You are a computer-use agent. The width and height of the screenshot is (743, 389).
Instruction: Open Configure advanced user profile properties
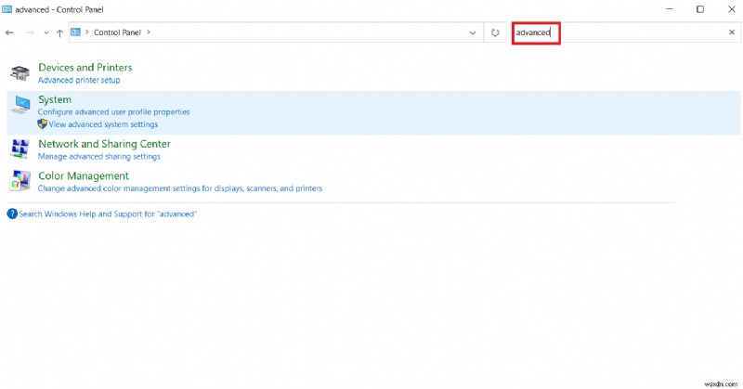click(113, 111)
